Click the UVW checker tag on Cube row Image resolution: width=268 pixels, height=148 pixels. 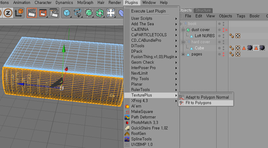click(x=238, y=48)
